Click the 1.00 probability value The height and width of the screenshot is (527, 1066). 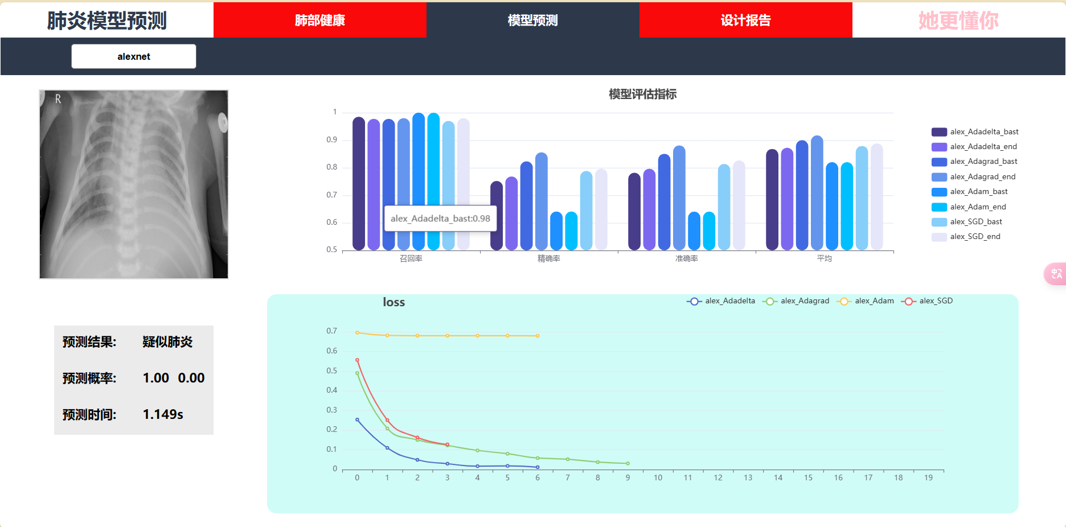(x=155, y=378)
